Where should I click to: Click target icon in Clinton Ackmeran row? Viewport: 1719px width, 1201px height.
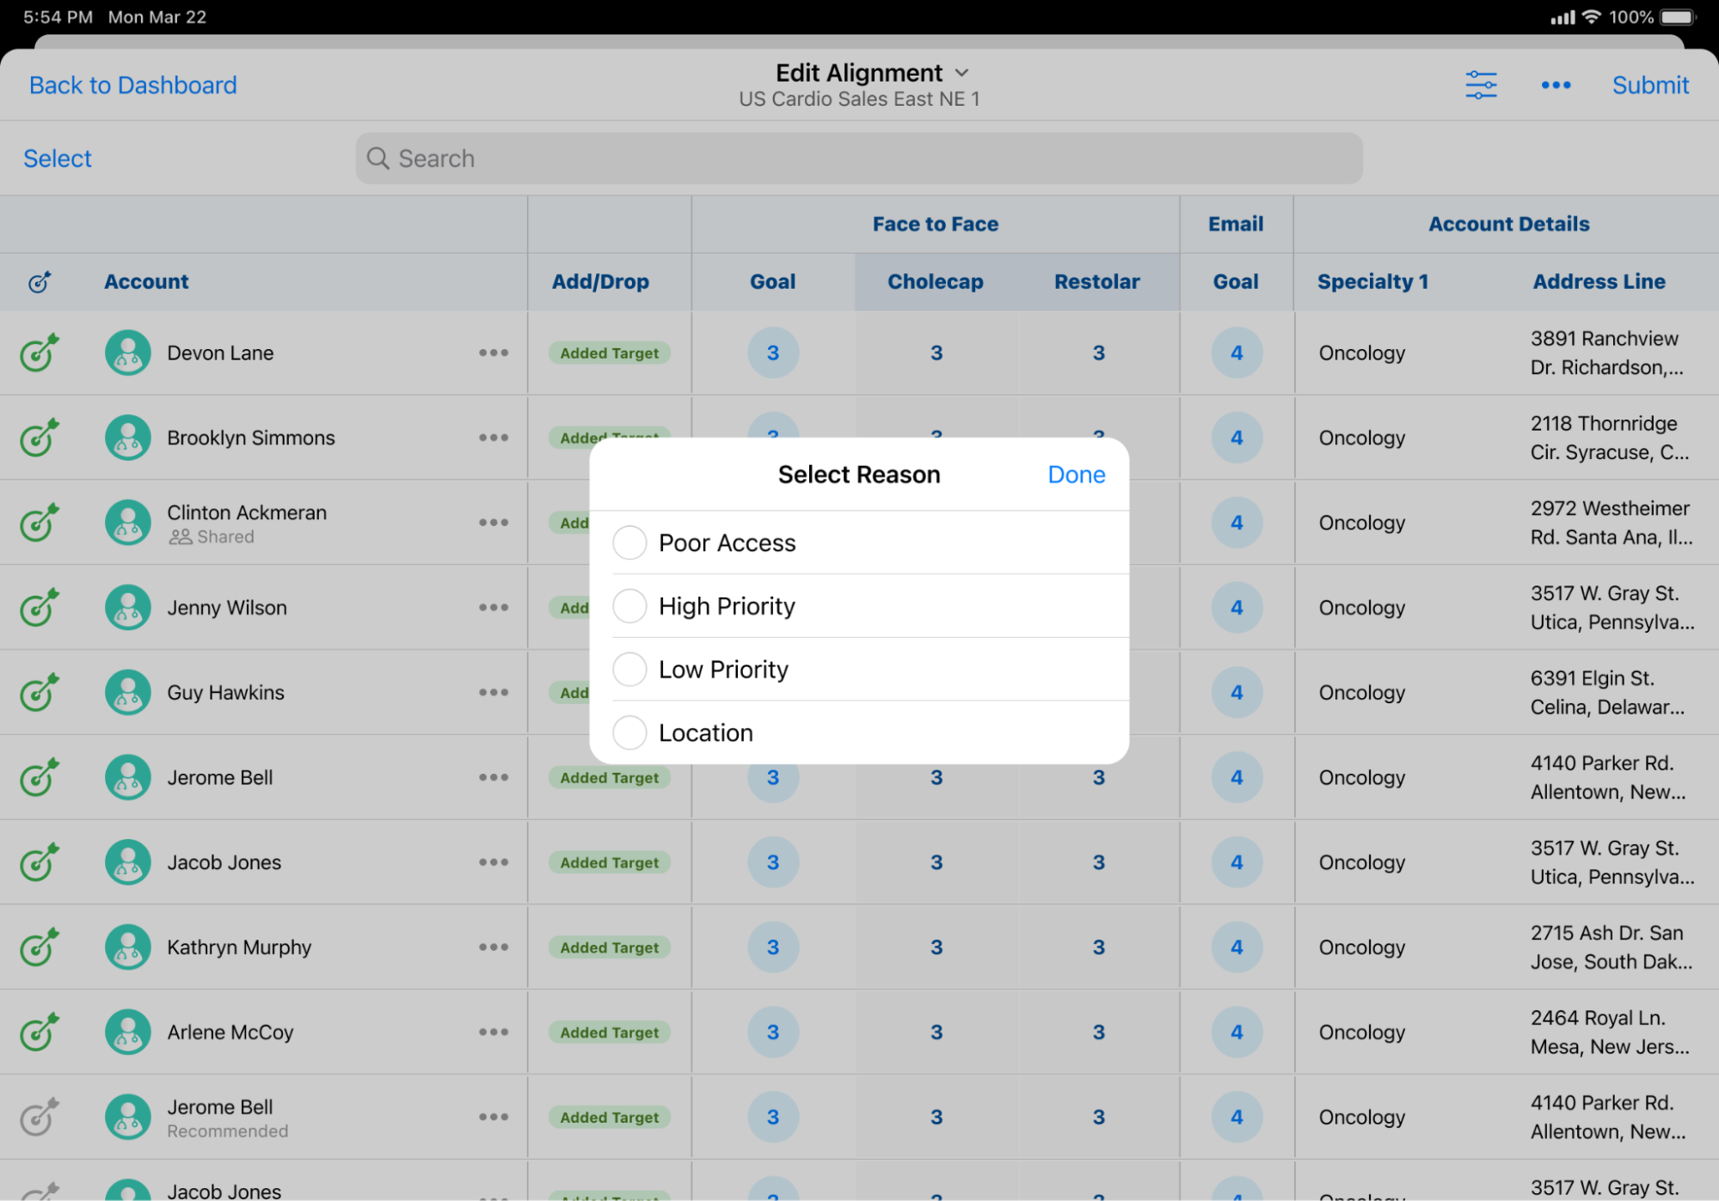(40, 523)
